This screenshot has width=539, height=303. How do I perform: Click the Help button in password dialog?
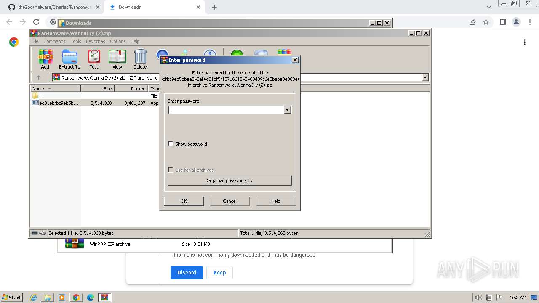pos(276,201)
